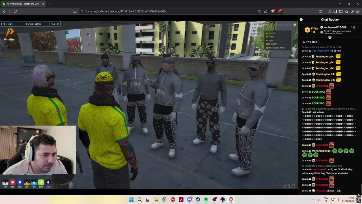Viewport: 362px width, 204px height.
Task: Open media control music note icon
Action: pyautogui.click(x=329, y=11)
